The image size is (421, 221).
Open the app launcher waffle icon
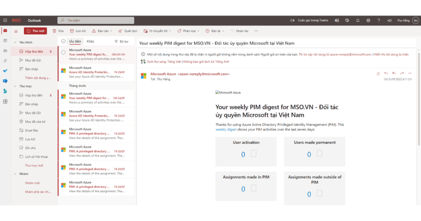[x=5, y=20]
